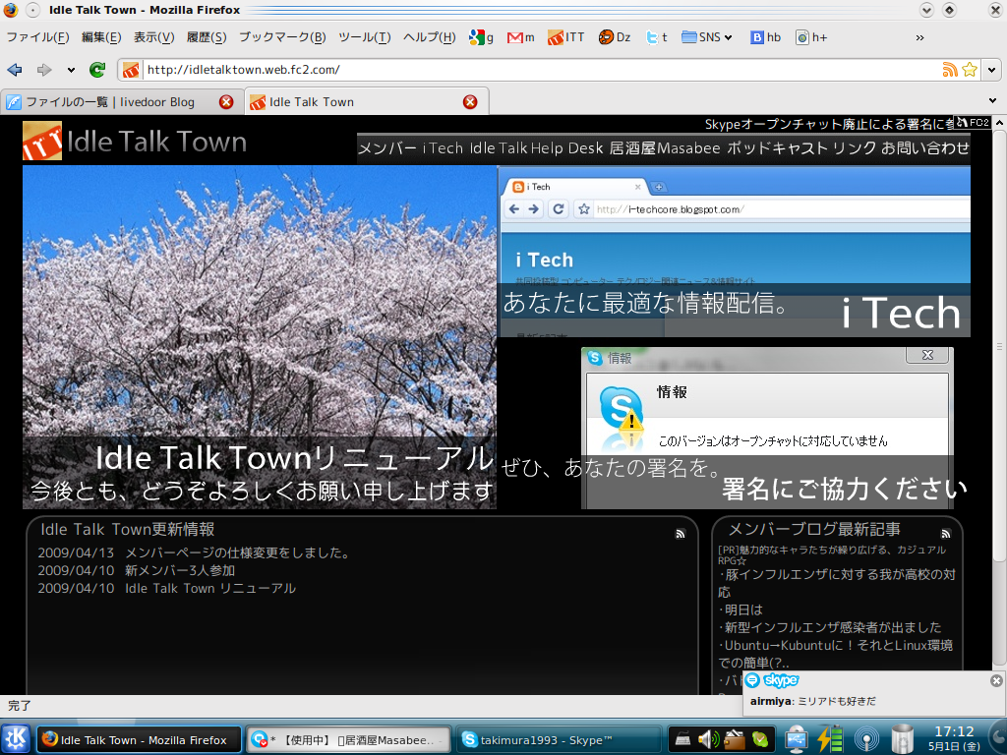Screen dimensions: 1007x755
Task: Close the Skype notification popup
Action: [996, 680]
